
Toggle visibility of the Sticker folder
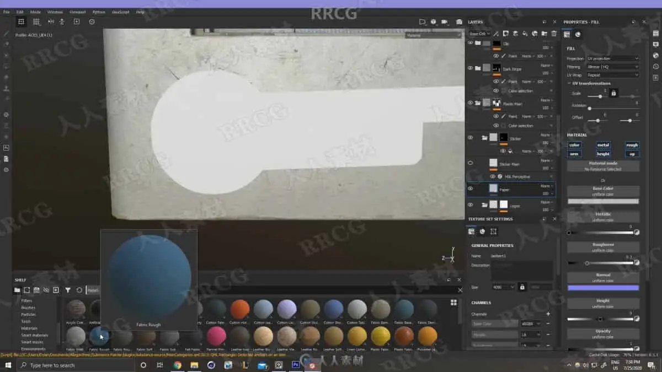pyautogui.click(x=471, y=138)
